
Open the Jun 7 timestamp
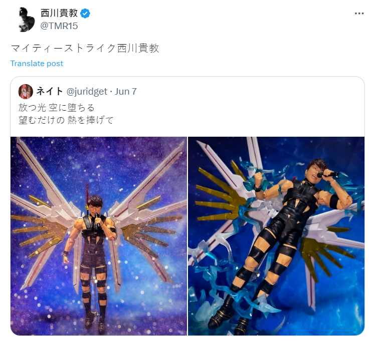pyautogui.click(x=126, y=92)
